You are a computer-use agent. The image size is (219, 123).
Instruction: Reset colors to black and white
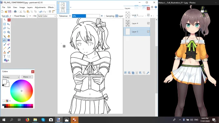coord(3,85)
